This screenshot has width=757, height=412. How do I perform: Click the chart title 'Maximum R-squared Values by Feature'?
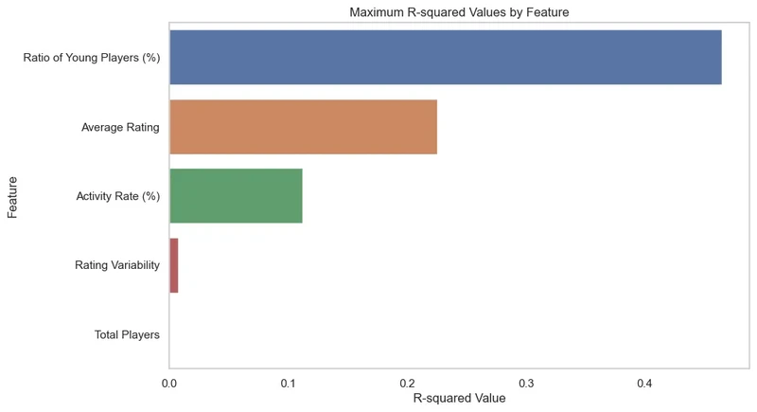click(460, 12)
